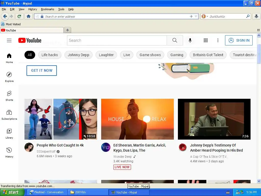Image resolution: width=261 pixels, height=196 pixels.
Task: Click the list all tabs icon
Action: click(x=258, y=30)
